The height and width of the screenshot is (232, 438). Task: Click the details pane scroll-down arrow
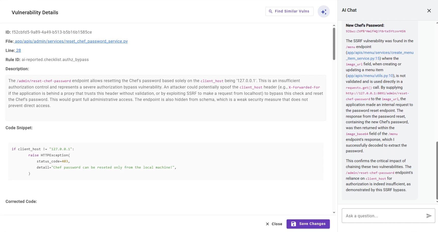pyautogui.click(x=334, y=212)
